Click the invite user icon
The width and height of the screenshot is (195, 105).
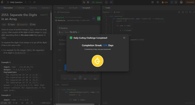(176, 2)
